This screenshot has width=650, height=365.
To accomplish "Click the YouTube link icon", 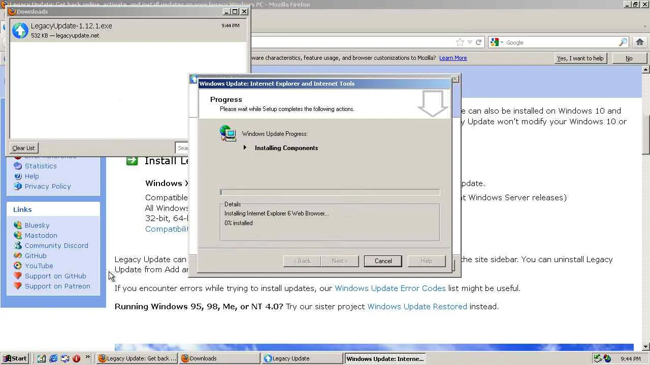I will click(x=18, y=266).
